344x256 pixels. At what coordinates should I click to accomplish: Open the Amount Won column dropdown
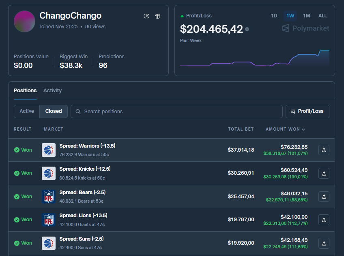pos(285,129)
